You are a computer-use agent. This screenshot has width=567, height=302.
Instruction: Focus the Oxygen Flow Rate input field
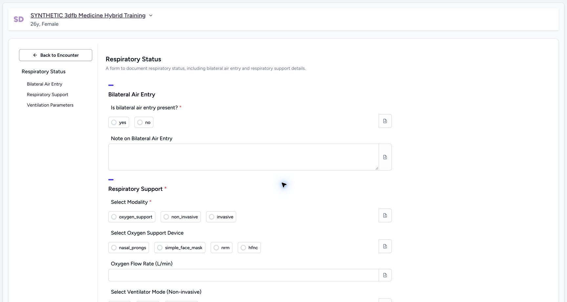tap(243, 275)
